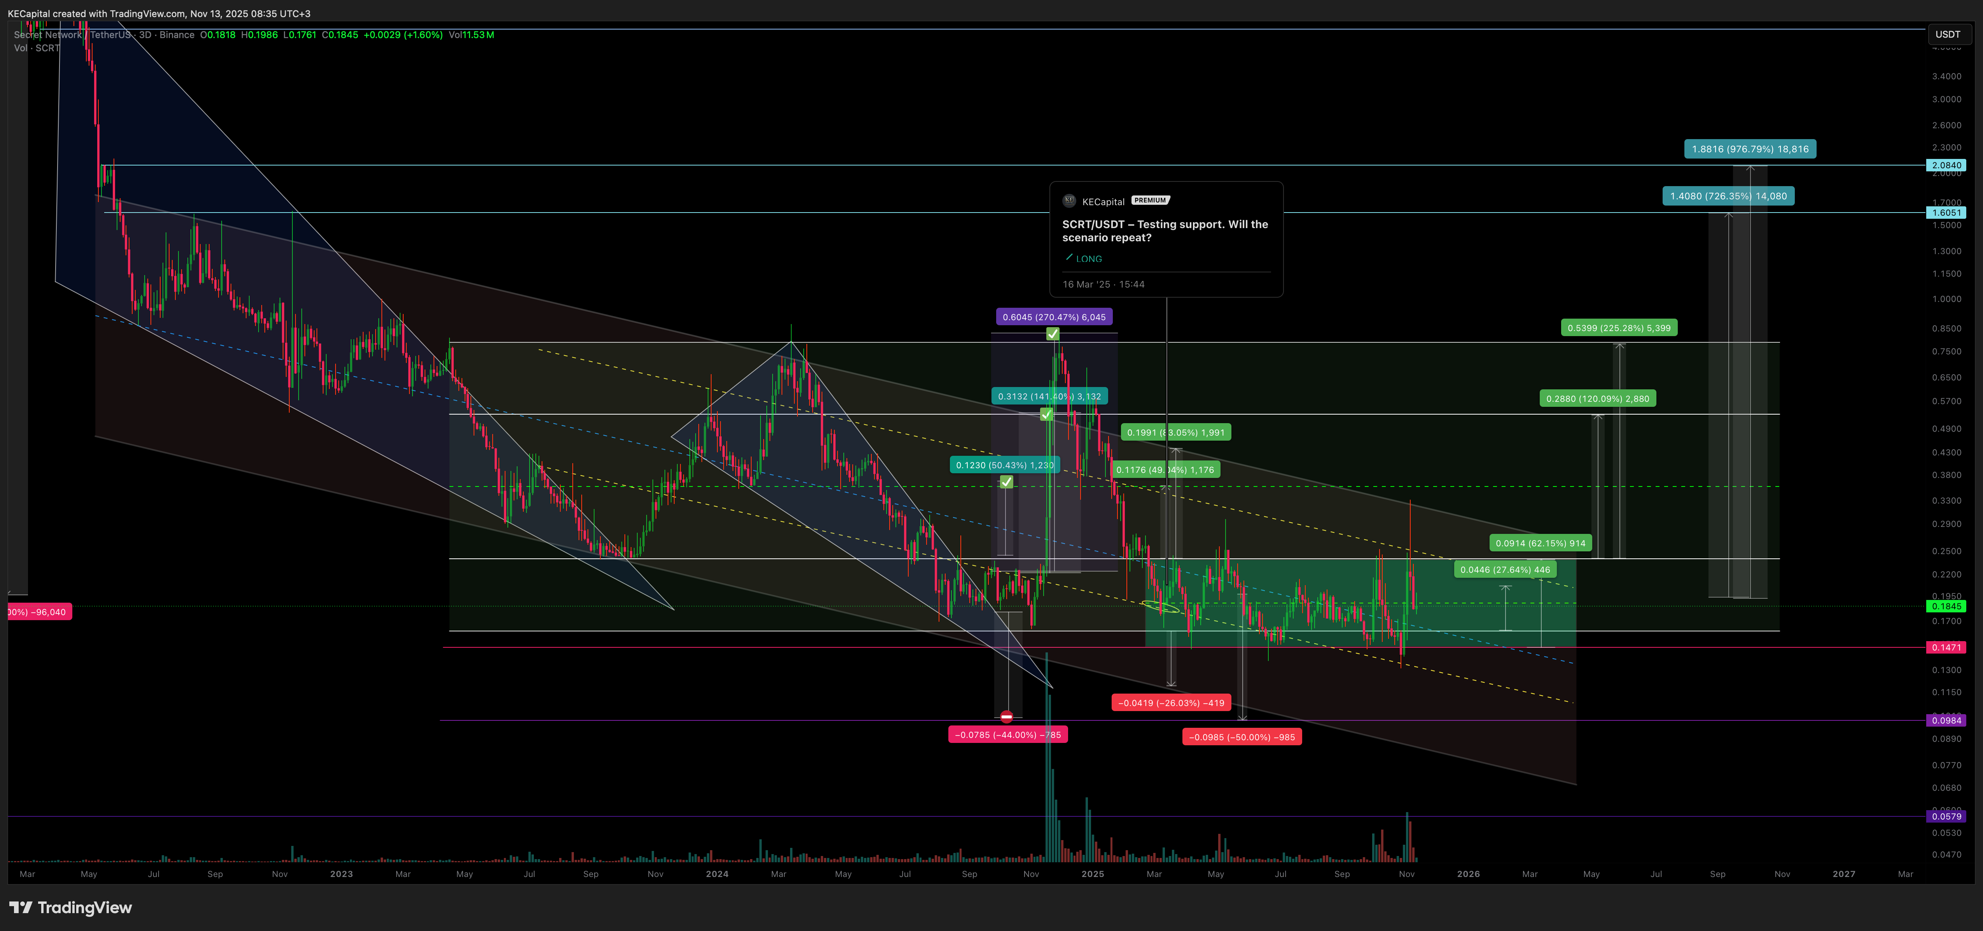
Task: Select the 2.0840 price label on axis
Action: 1946,166
